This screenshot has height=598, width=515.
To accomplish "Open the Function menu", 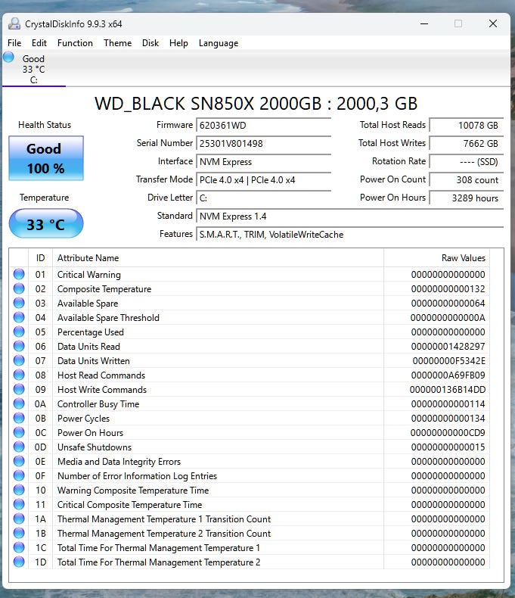I will 75,43.
